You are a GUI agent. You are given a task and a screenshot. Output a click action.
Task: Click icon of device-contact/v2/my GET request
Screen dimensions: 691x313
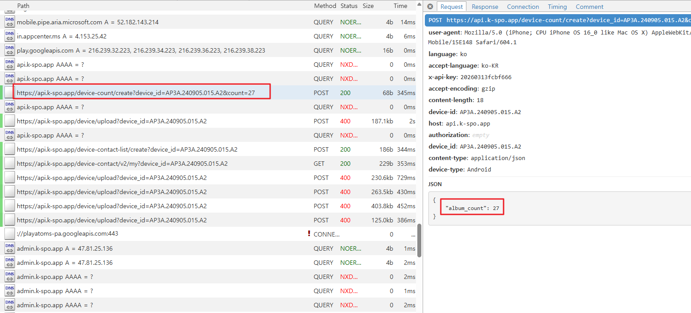(9, 164)
